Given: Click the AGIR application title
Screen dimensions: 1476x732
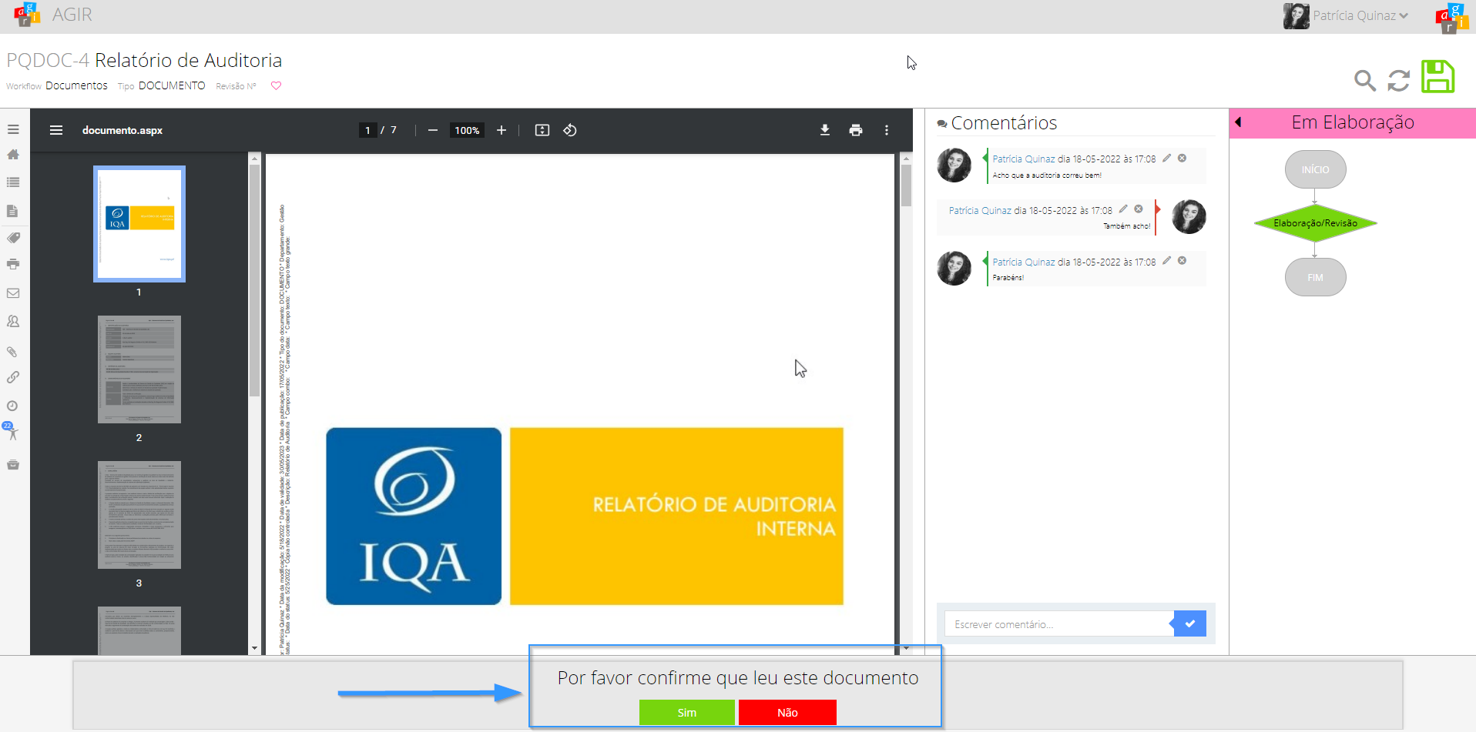Looking at the screenshot, I should click(x=72, y=15).
